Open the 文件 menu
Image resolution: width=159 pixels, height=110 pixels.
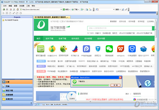(5, 6)
